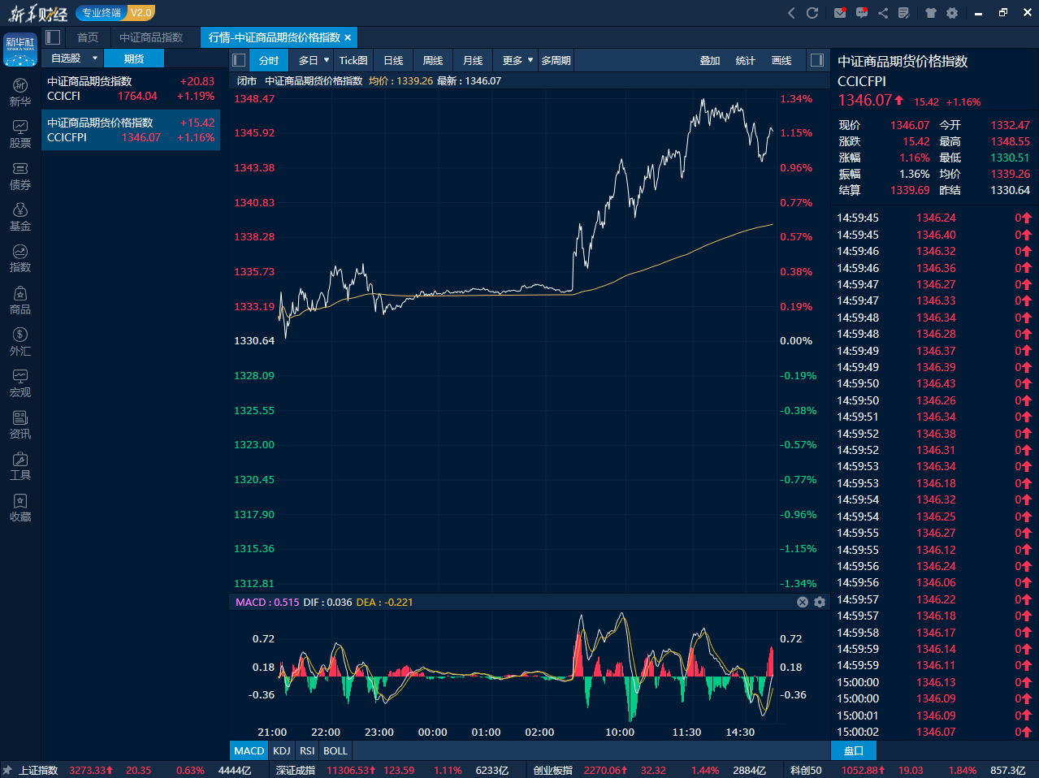Switch to the 首页 tab
The height and width of the screenshot is (778, 1039).
point(88,37)
